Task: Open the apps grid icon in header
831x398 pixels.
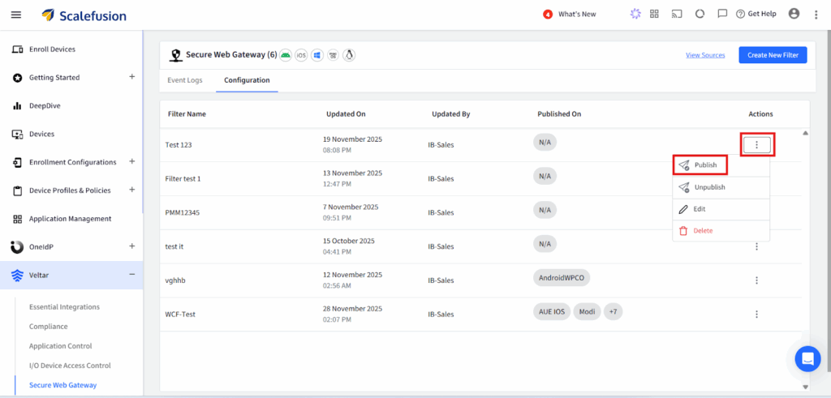Action: (x=654, y=14)
